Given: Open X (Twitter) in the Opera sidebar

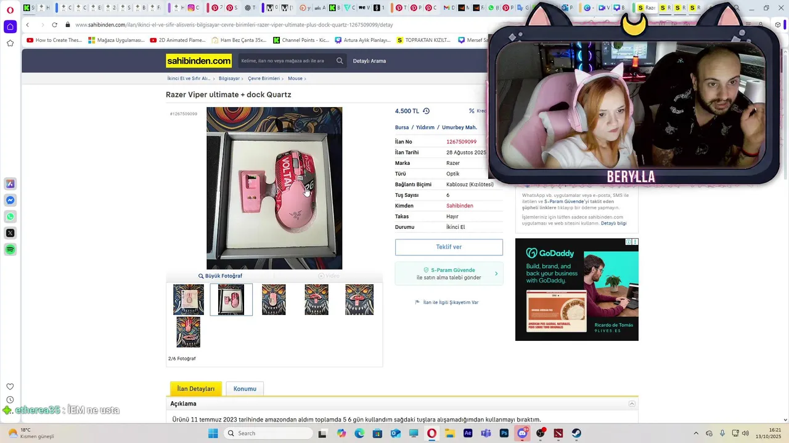Looking at the screenshot, I should click(10, 233).
